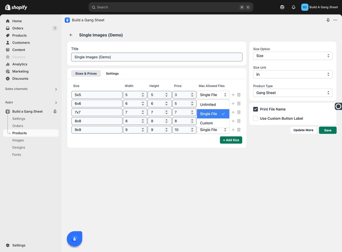Click the Shopify logo

16,7
